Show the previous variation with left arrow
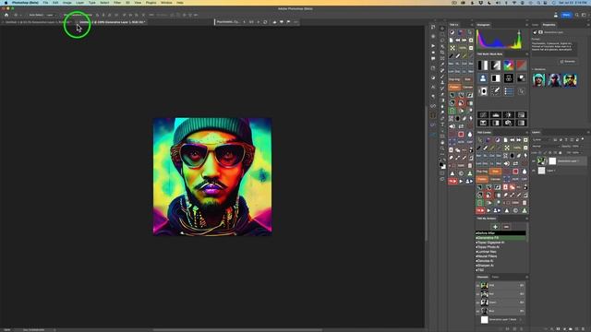The image size is (591, 332). (244, 22)
